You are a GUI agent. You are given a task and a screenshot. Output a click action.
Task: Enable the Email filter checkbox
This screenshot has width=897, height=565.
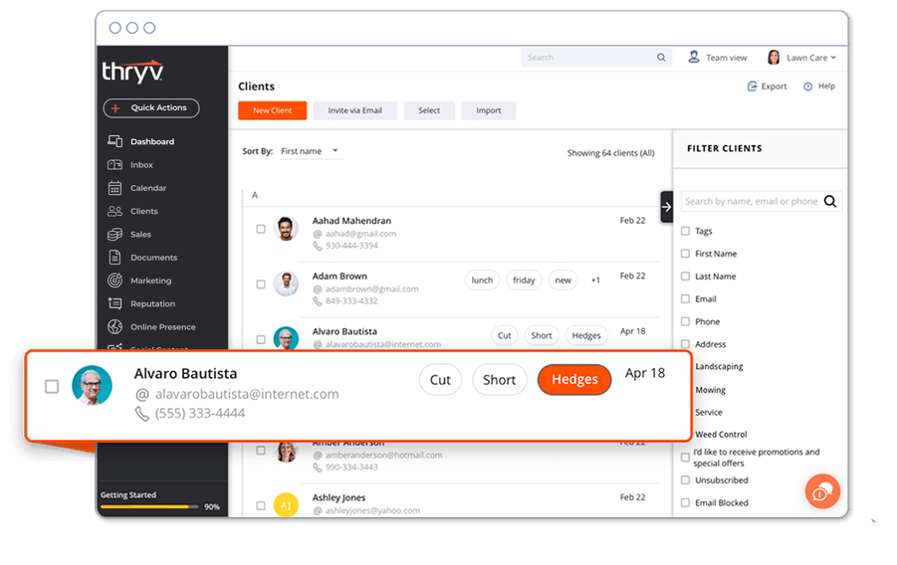[685, 299]
